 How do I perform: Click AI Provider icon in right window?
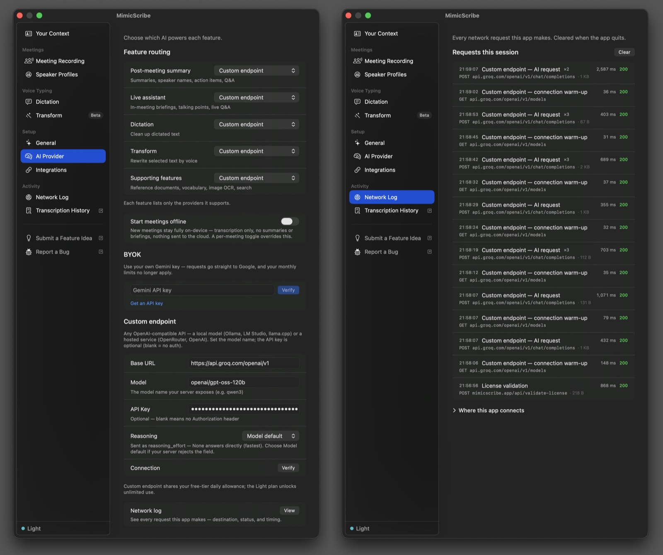tap(357, 156)
